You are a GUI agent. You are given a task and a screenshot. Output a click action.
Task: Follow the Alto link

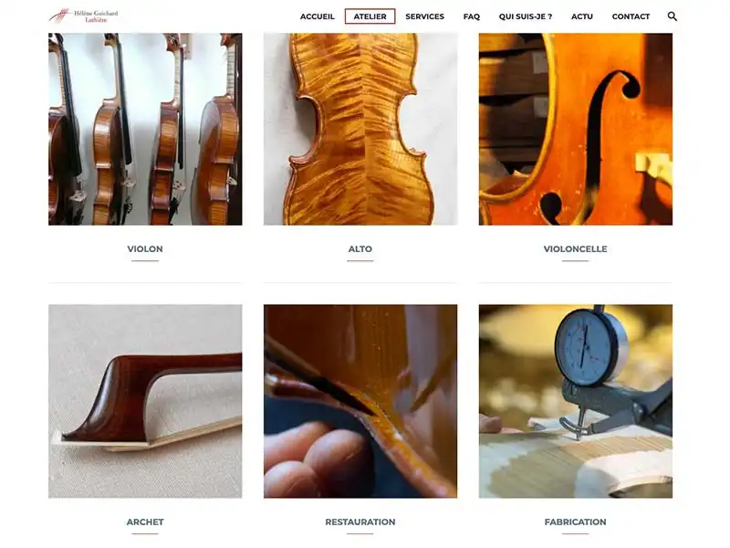point(360,248)
